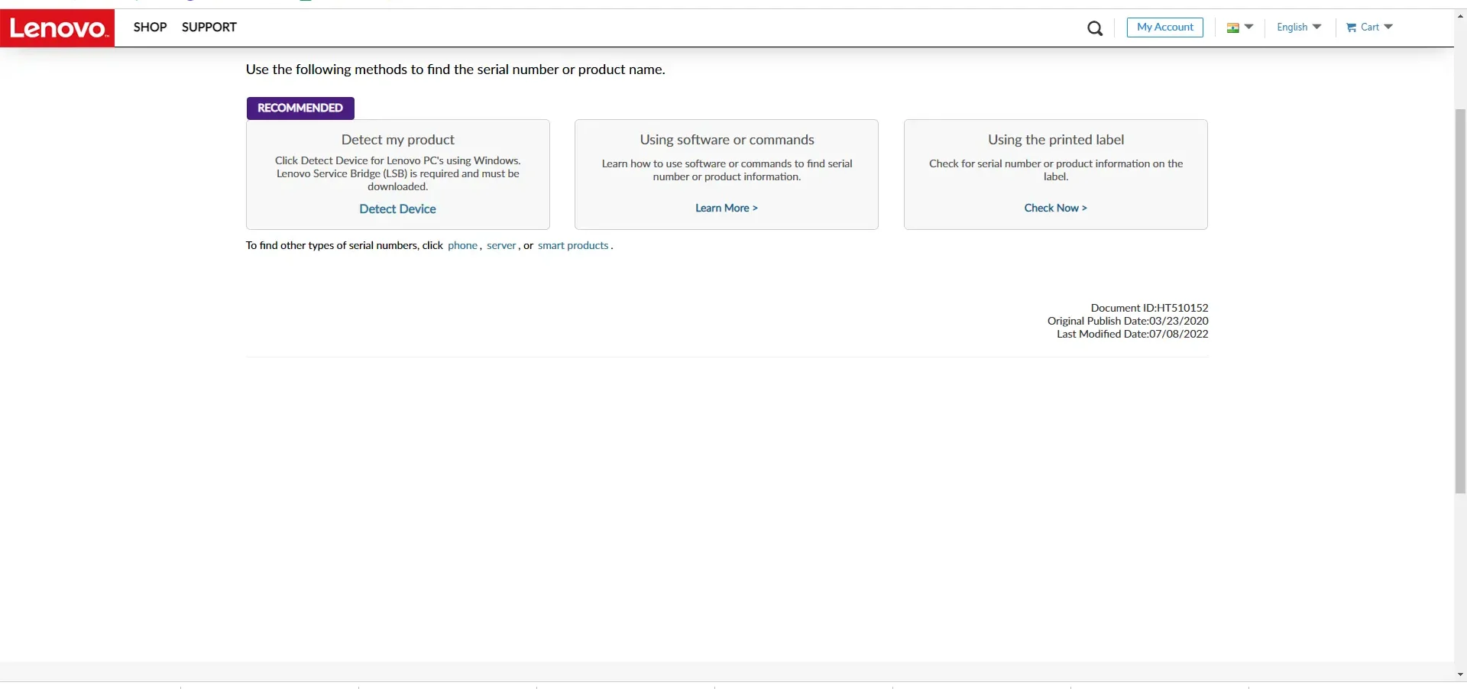Screen dimensions: 1467x689
Task: Click the scrollbar up arrow
Action: pos(1460,15)
